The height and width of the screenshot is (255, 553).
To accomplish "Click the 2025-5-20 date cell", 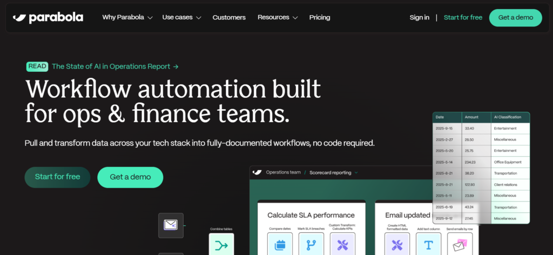I will (x=447, y=151).
